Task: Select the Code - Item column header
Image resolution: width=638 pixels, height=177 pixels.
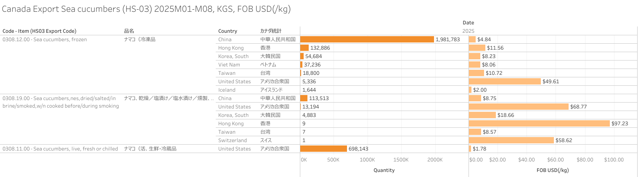Action: (x=40, y=31)
